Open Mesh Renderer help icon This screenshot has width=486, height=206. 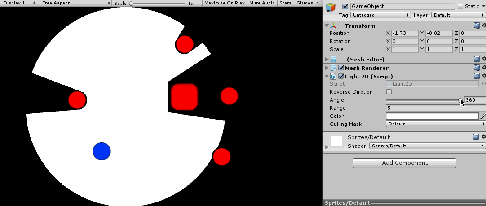pyautogui.click(x=477, y=68)
